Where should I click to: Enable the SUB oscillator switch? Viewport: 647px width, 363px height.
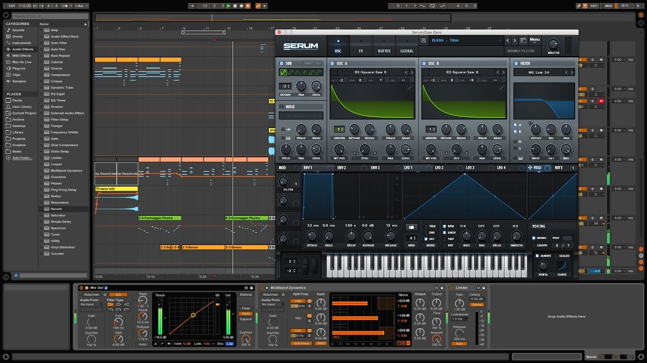point(282,64)
